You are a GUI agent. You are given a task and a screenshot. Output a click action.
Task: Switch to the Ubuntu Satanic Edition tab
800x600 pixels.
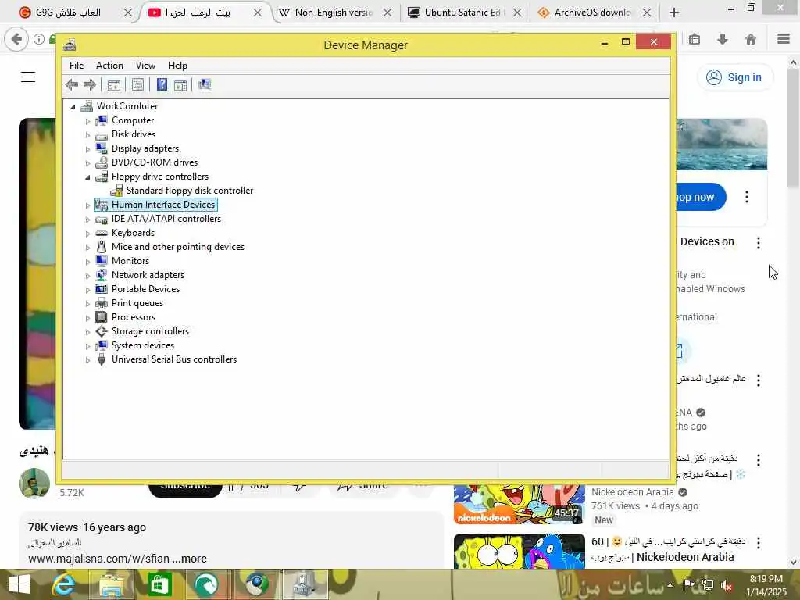(464, 12)
